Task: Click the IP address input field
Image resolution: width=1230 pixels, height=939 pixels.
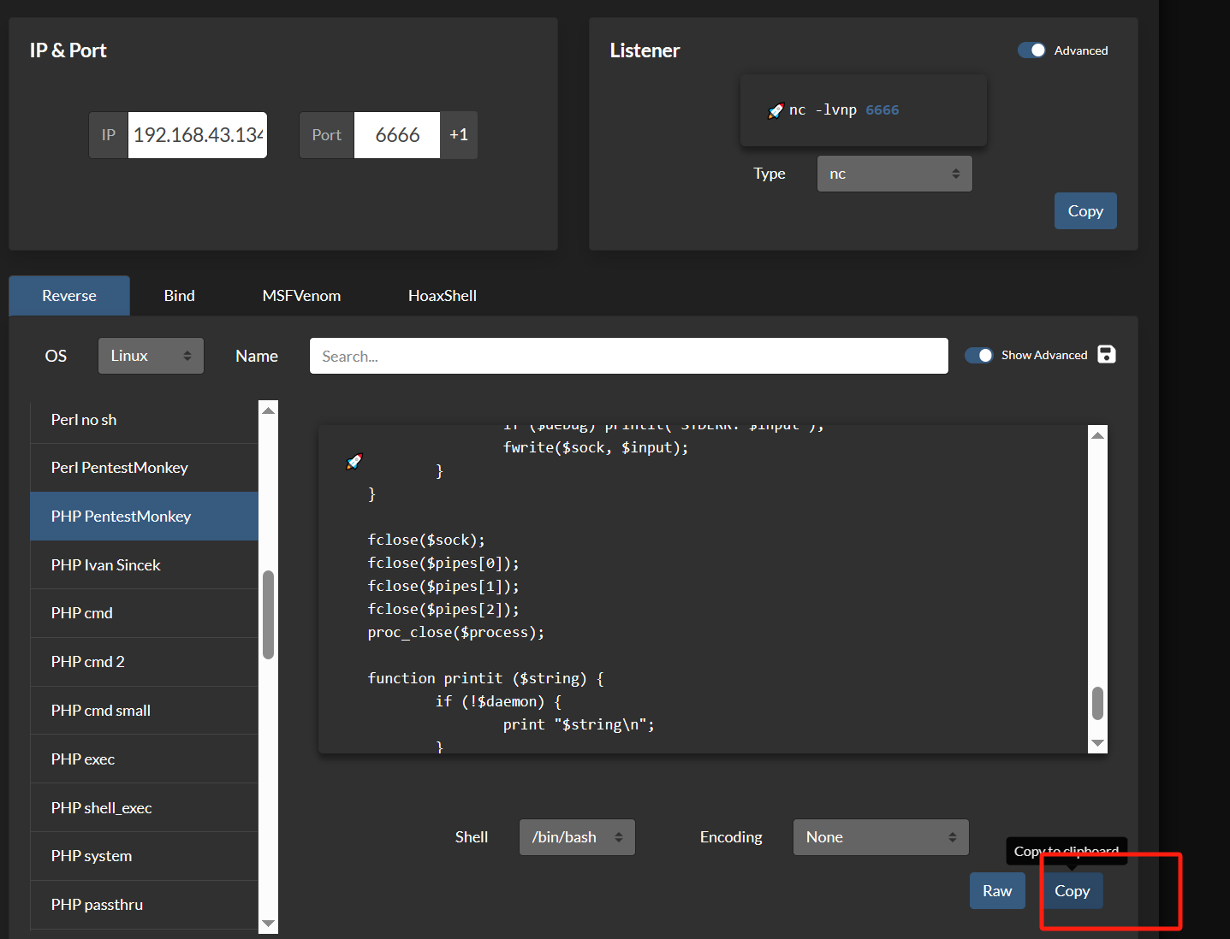Action: pyautogui.click(x=198, y=135)
